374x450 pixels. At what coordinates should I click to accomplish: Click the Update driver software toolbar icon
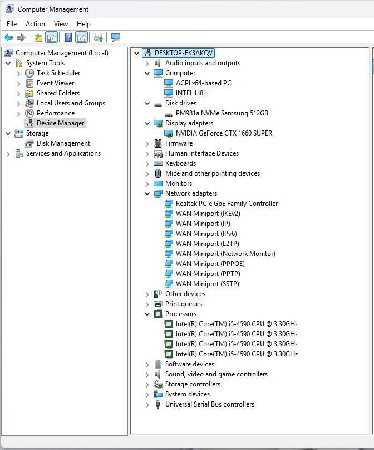pyautogui.click(x=99, y=37)
